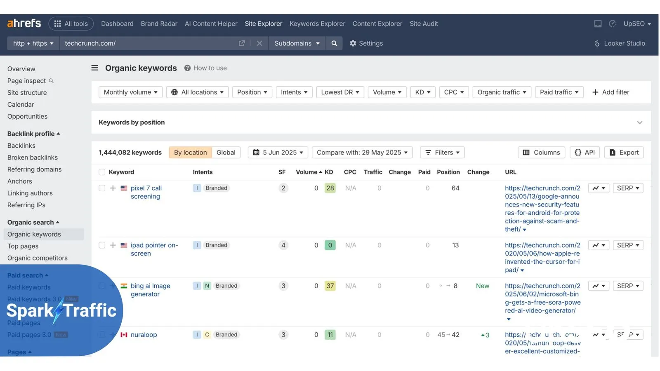Open the All tools grid menu

(x=71, y=23)
